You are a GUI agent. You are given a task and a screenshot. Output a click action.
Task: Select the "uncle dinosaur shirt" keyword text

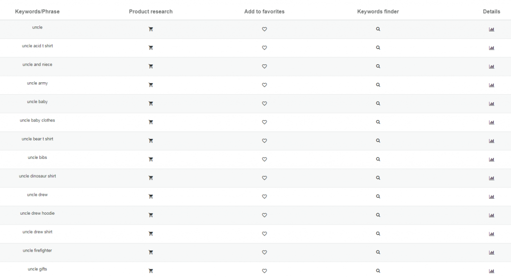(x=37, y=176)
